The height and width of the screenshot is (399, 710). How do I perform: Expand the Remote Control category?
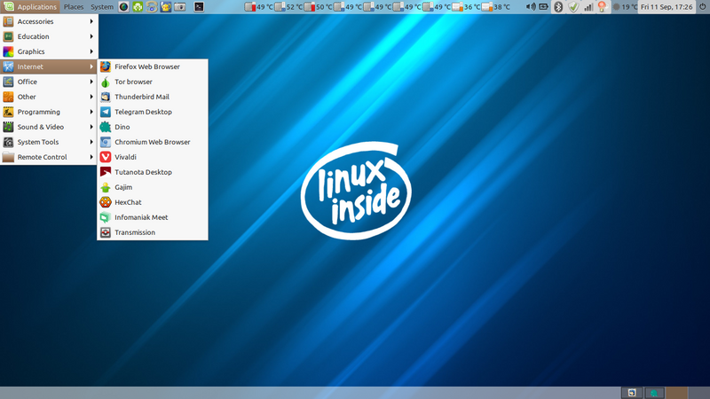point(49,157)
